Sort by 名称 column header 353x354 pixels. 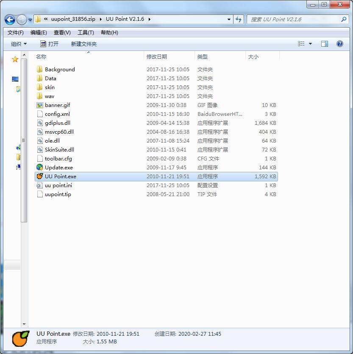[x=41, y=57]
